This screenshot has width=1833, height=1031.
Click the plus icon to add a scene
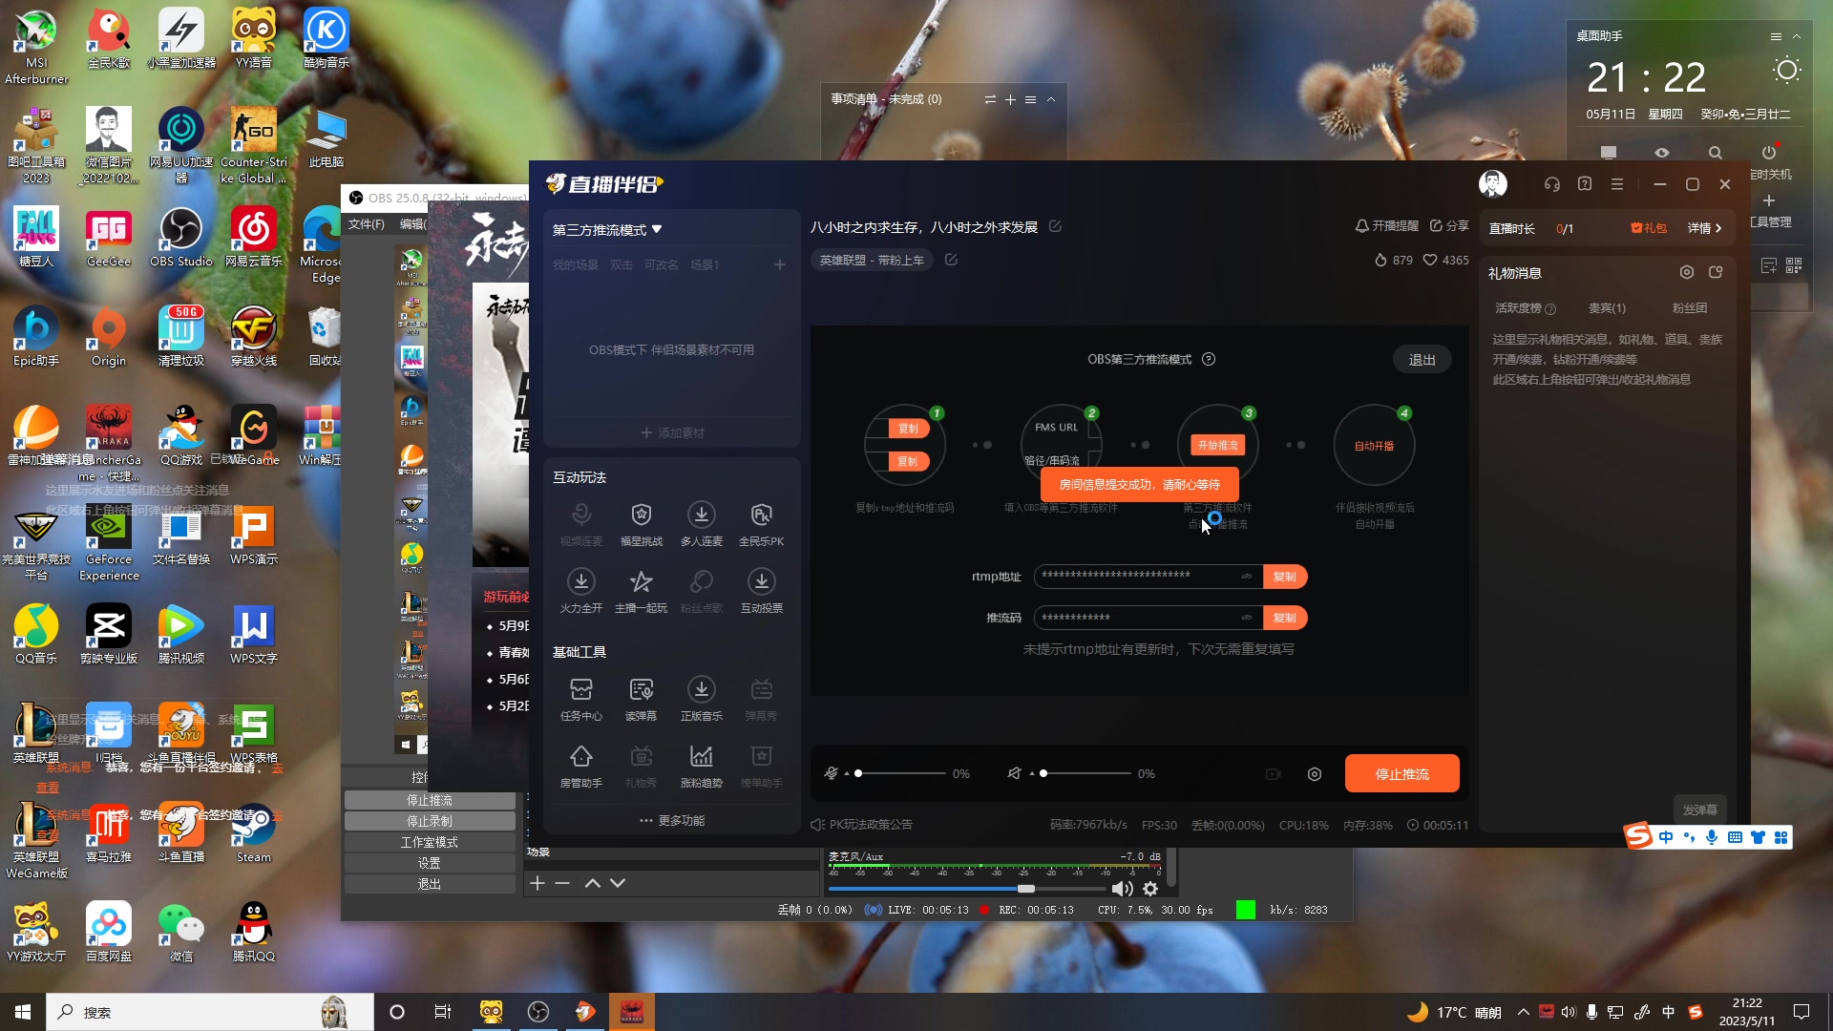pyautogui.click(x=779, y=264)
